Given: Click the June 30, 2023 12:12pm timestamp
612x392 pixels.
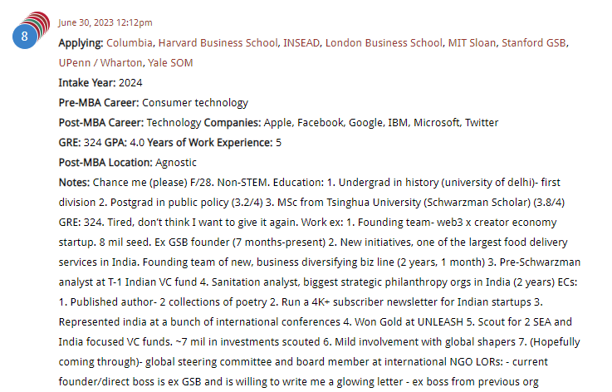Looking at the screenshot, I should point(105,22).
